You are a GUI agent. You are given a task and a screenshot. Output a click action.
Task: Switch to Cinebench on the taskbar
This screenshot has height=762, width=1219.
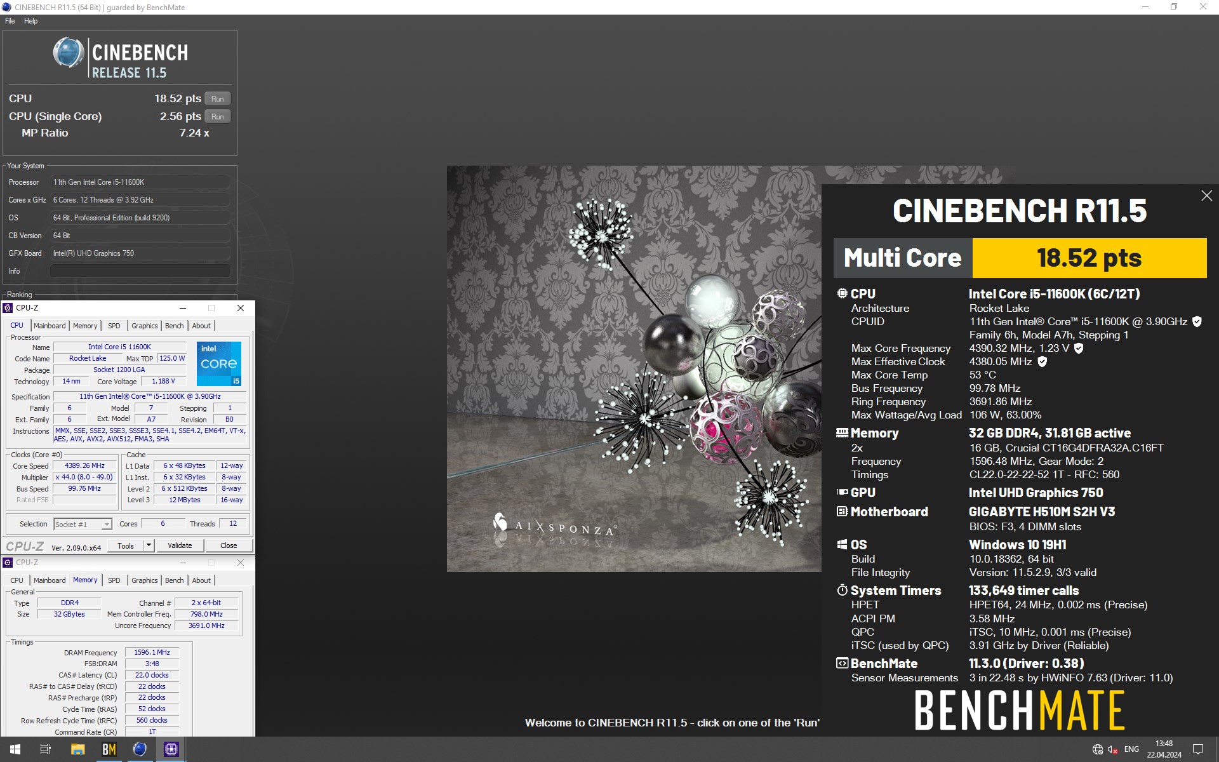tap(140, 749)
